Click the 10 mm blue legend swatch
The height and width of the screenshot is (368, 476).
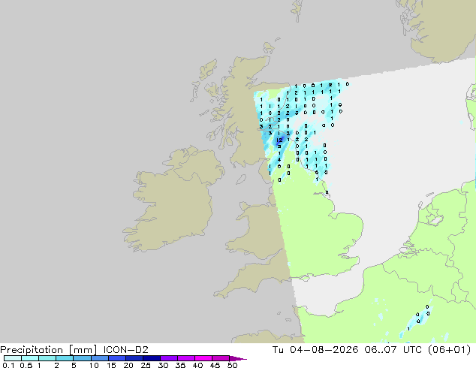click(100, 358)
